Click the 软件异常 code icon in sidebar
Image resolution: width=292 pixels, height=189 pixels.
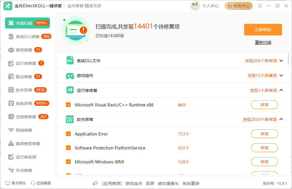(x=11, y=90)
